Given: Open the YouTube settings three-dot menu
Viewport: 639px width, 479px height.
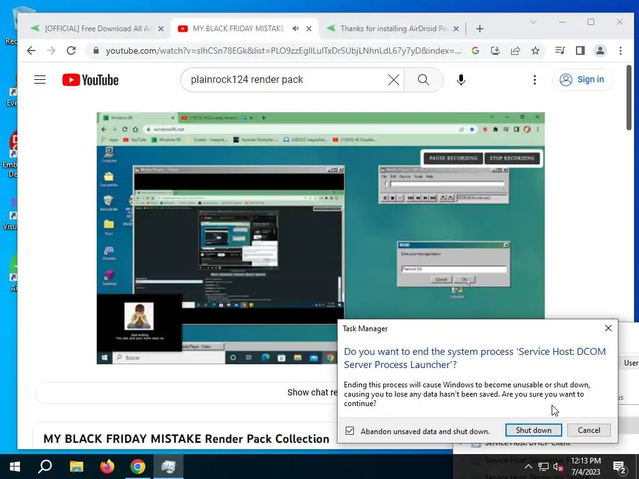Looking at the screenshot, I should [534, 80].
